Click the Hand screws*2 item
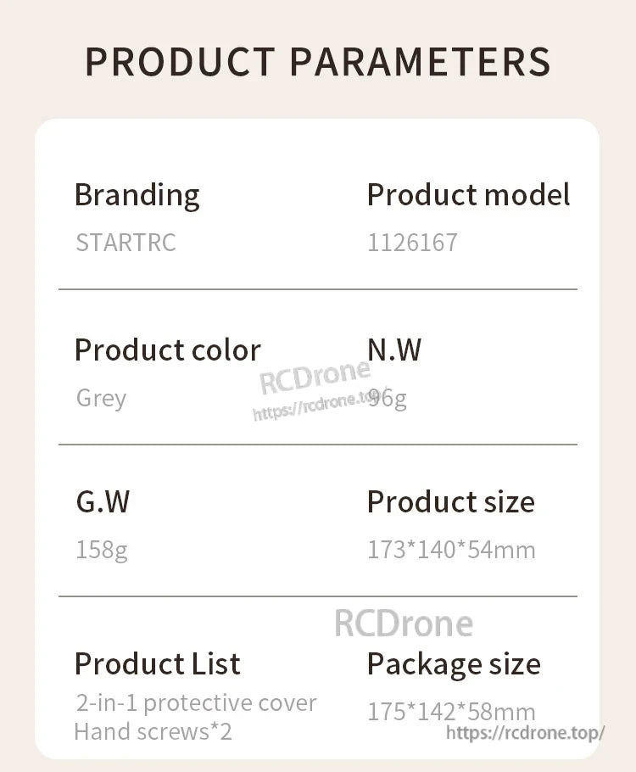The height and width of the screenshot is (772, 636). (x=153, y=731)
